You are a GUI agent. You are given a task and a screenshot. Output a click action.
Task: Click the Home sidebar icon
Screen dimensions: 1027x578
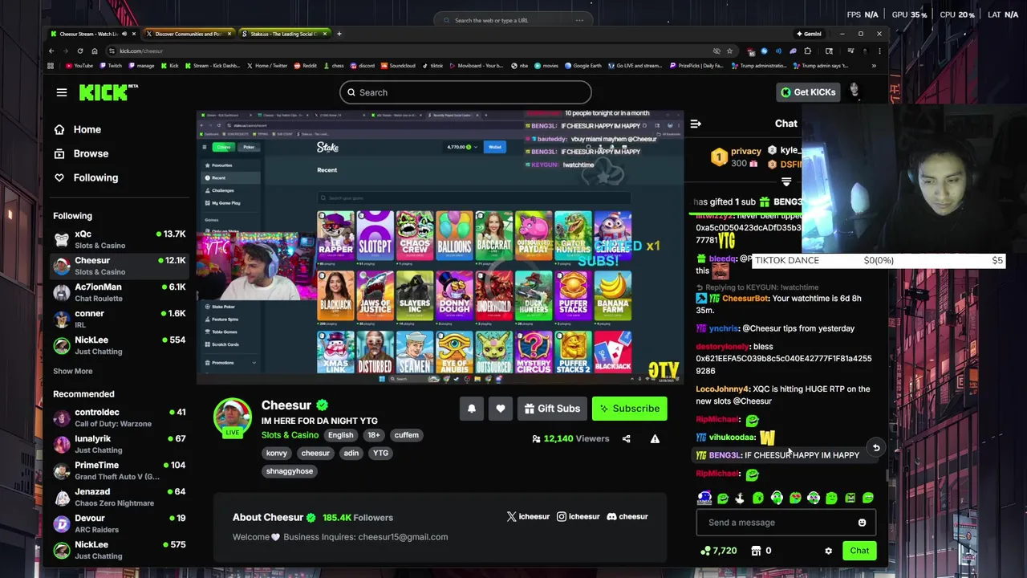tap(59, 129)
